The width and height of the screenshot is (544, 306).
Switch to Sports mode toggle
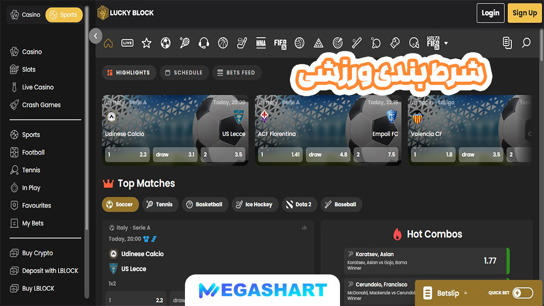coord(64,15)
